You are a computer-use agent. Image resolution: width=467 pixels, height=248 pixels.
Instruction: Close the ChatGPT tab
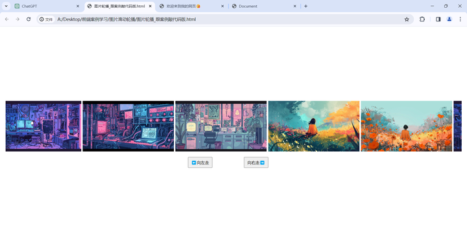(78, 6)
